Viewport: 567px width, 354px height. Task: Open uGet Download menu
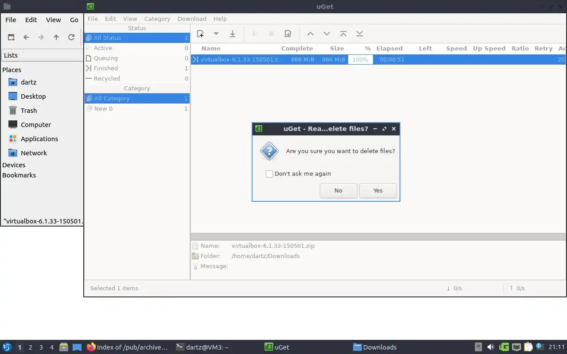[192, 19]
